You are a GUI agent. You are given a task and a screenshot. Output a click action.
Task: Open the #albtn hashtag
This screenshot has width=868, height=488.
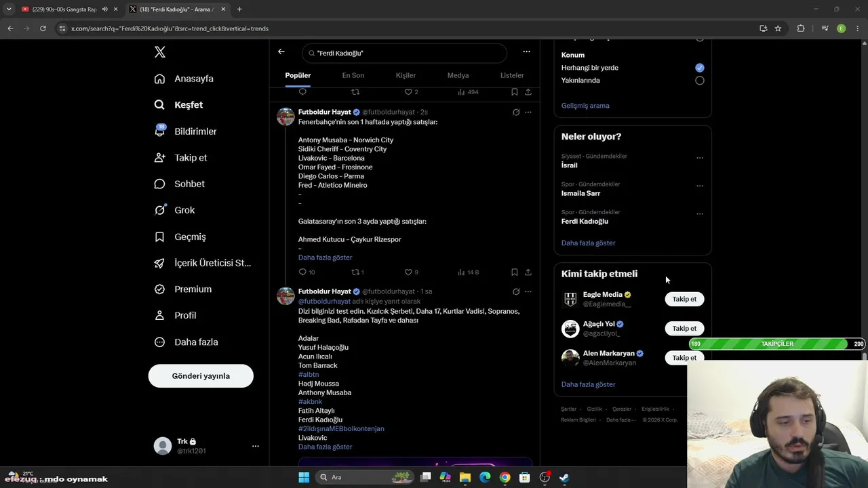(x=309, y=375)
